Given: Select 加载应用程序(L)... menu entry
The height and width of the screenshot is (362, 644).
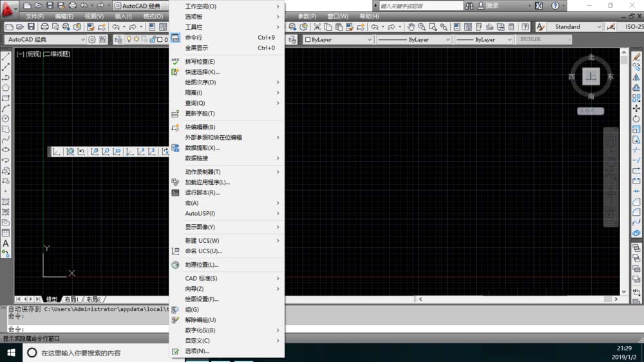Looking at the screenshot, I should pos(227,182).
